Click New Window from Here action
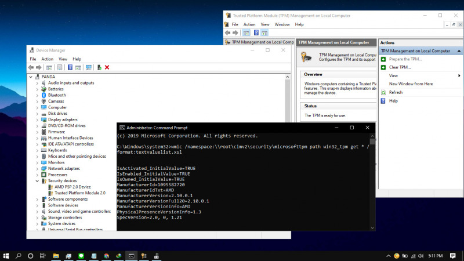The height and width of the screenshot is (261, 464). [x=411, y=84]
